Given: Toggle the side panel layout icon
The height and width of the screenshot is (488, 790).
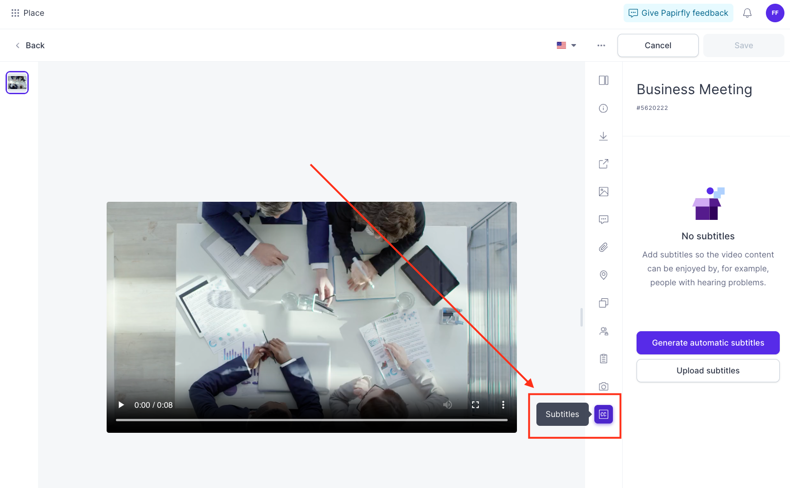Looking at the screenshot, I should pos(604,80).
